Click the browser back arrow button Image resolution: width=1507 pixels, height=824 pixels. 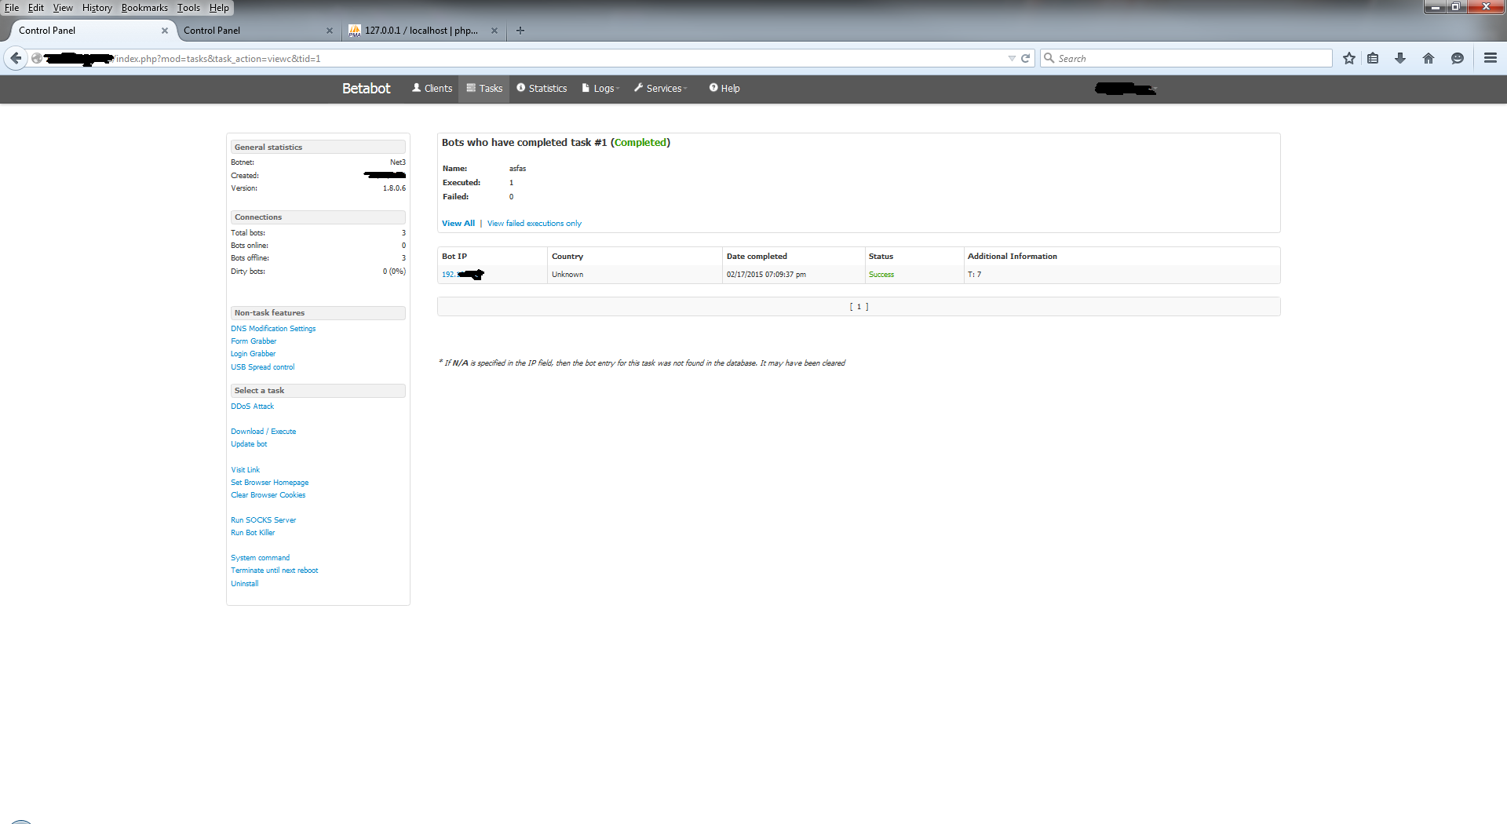coord(16,58)
